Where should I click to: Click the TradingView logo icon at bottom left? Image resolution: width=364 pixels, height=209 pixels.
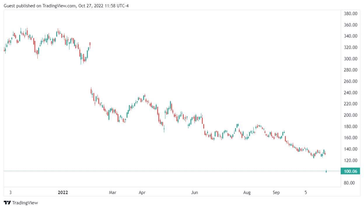7,203
